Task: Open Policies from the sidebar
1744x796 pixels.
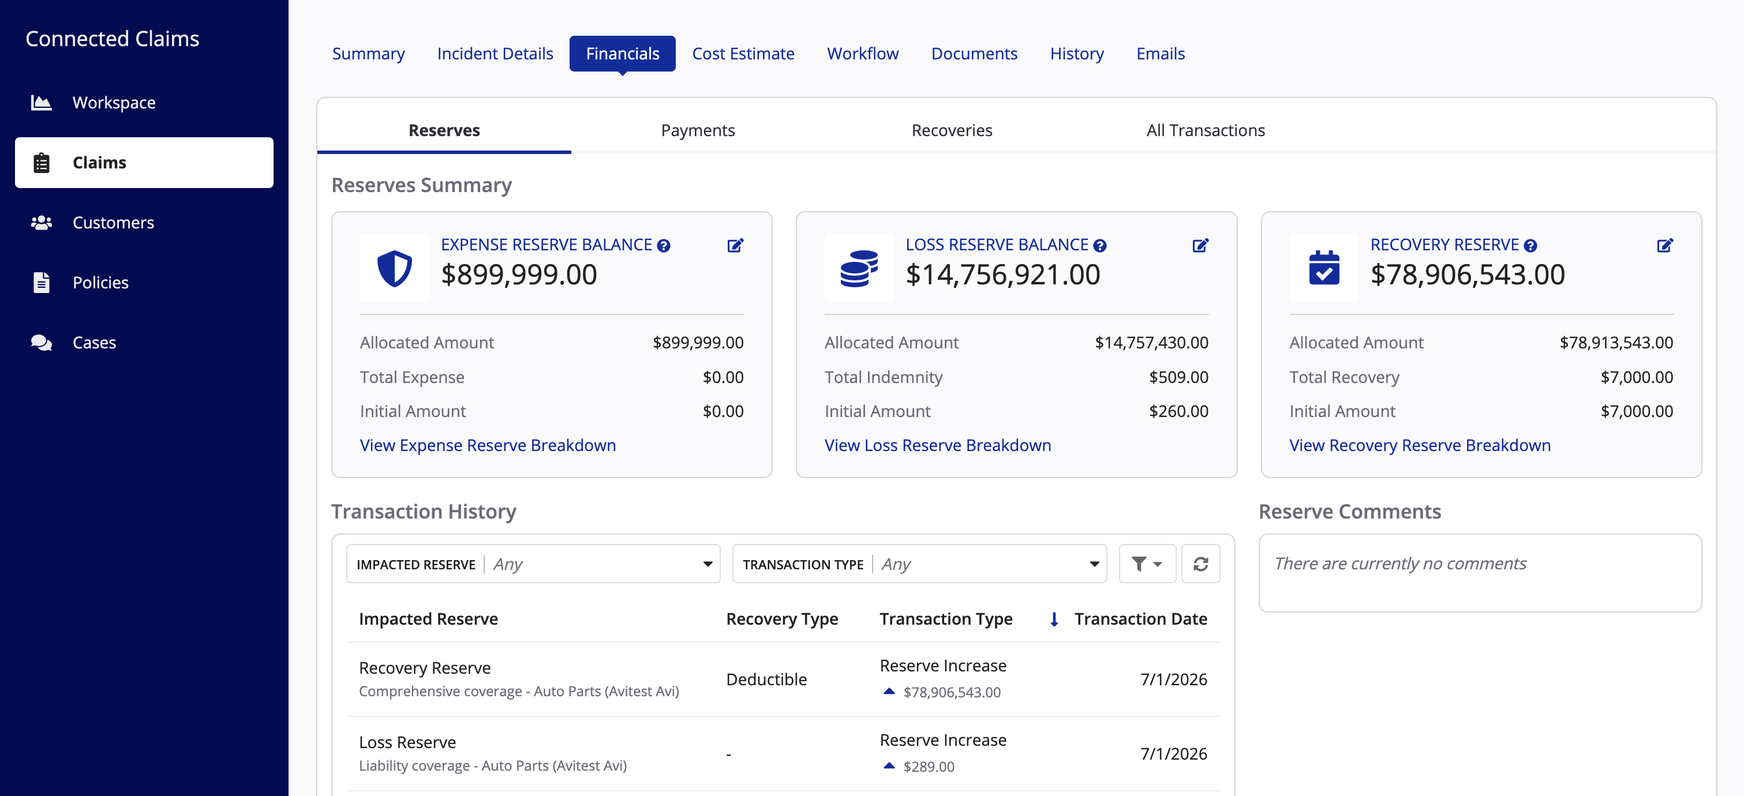Action: point(144,282)
